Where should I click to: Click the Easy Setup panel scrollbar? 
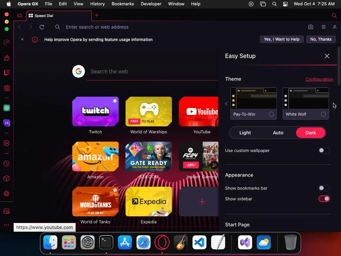339,66
